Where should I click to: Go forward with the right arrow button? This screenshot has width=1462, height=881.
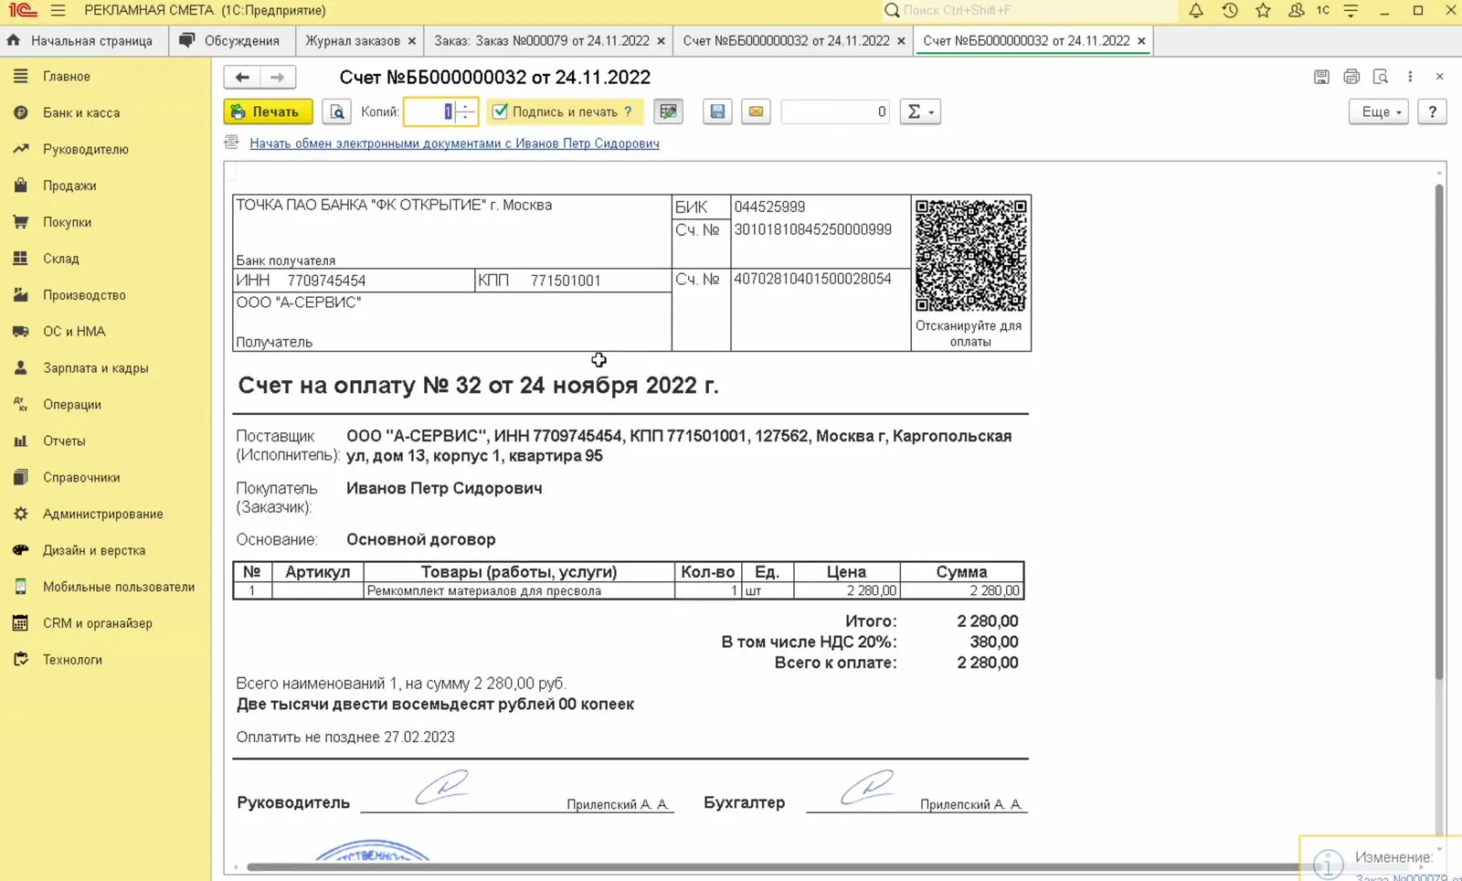click(278, 78)
